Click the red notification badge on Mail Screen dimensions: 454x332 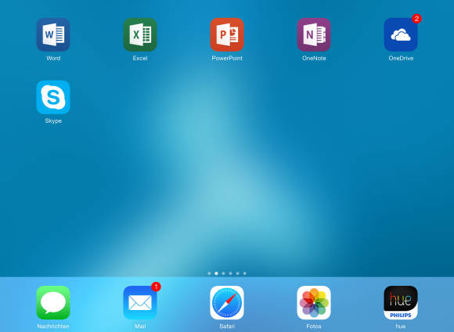[156, 287]
